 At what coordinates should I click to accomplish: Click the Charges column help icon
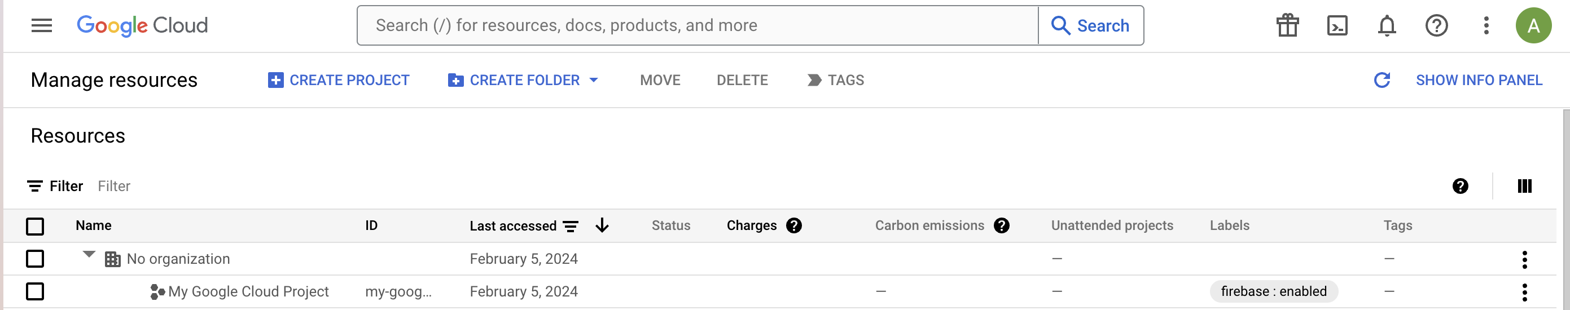click(793, 225)
